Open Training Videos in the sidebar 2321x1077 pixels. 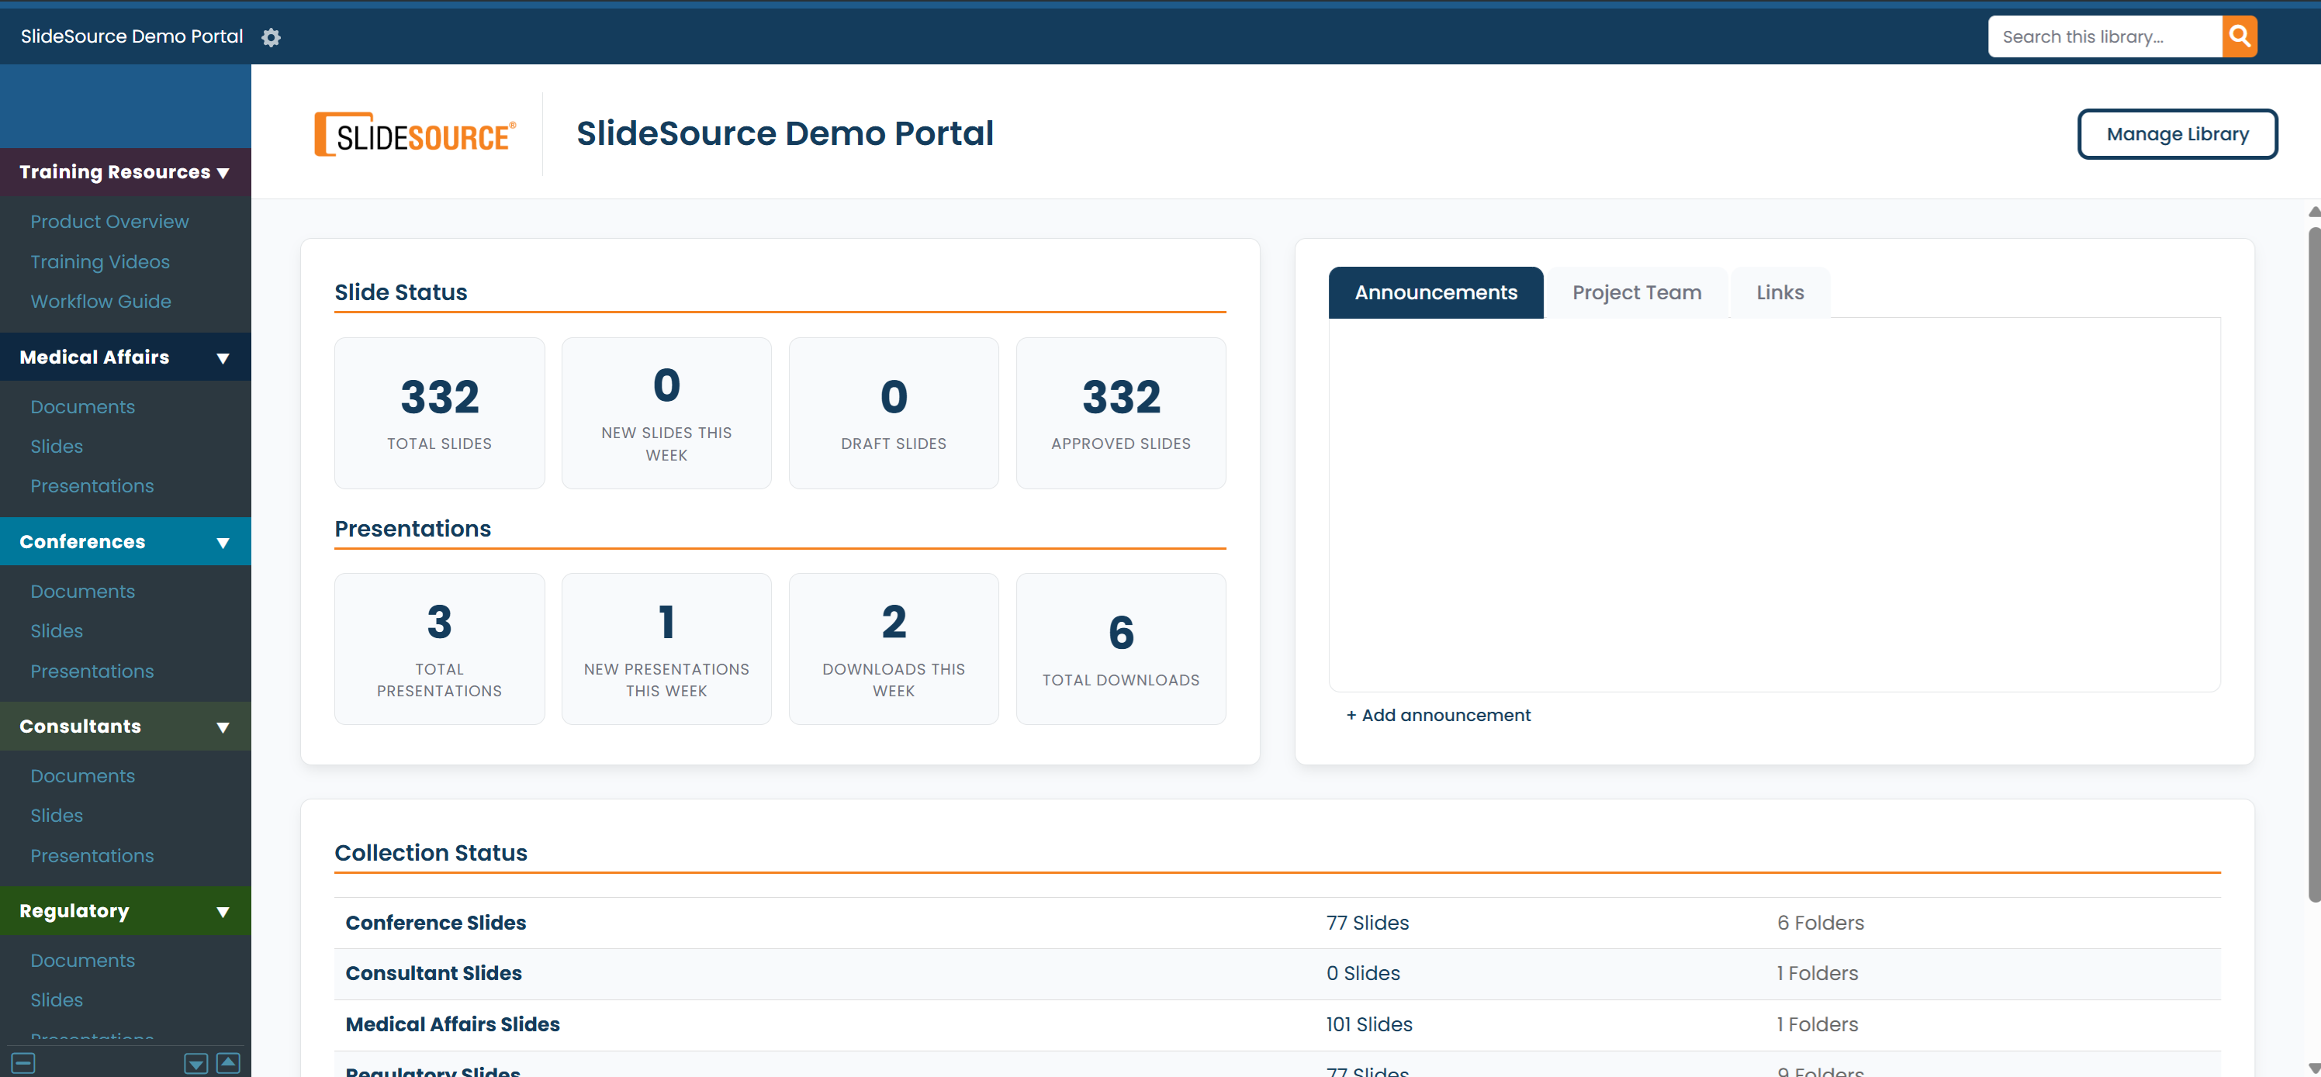point(100,262)
